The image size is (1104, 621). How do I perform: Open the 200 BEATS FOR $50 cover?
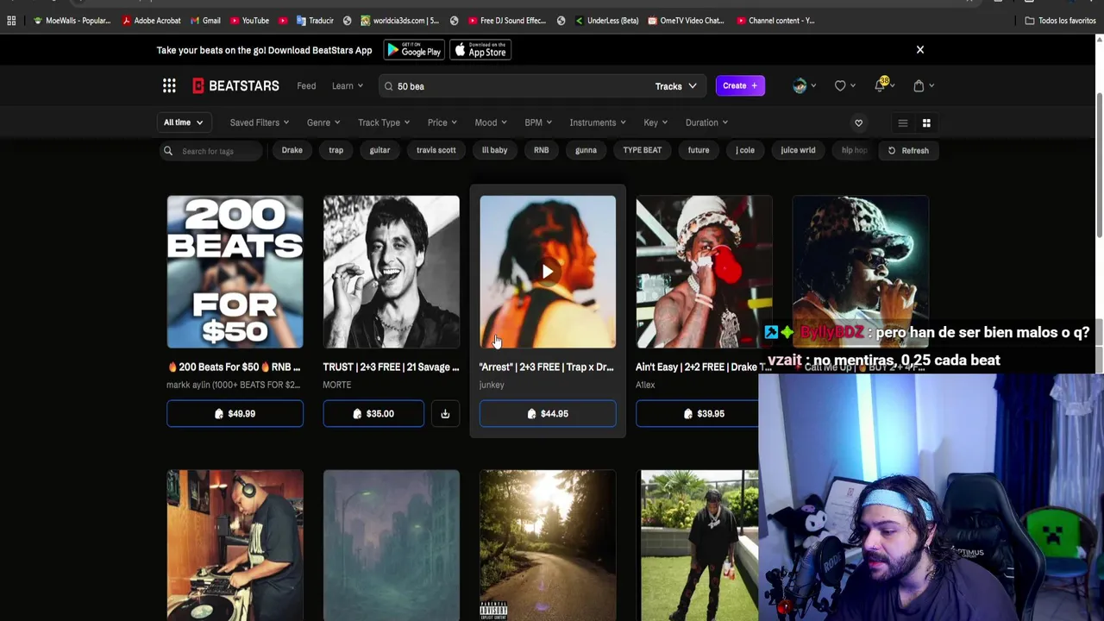tap(235, 272)
